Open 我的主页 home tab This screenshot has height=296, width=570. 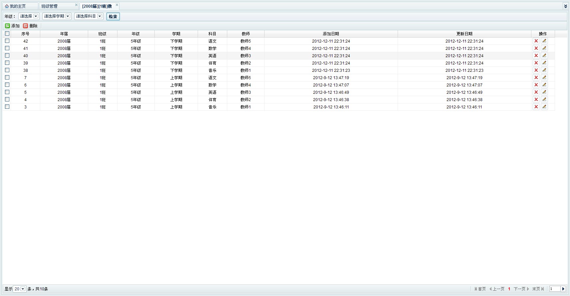(17, 6)
